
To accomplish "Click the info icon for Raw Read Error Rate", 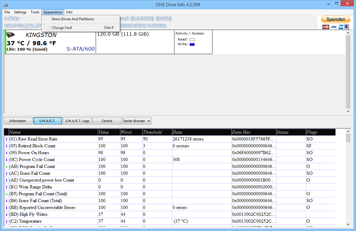I will 6,139.
